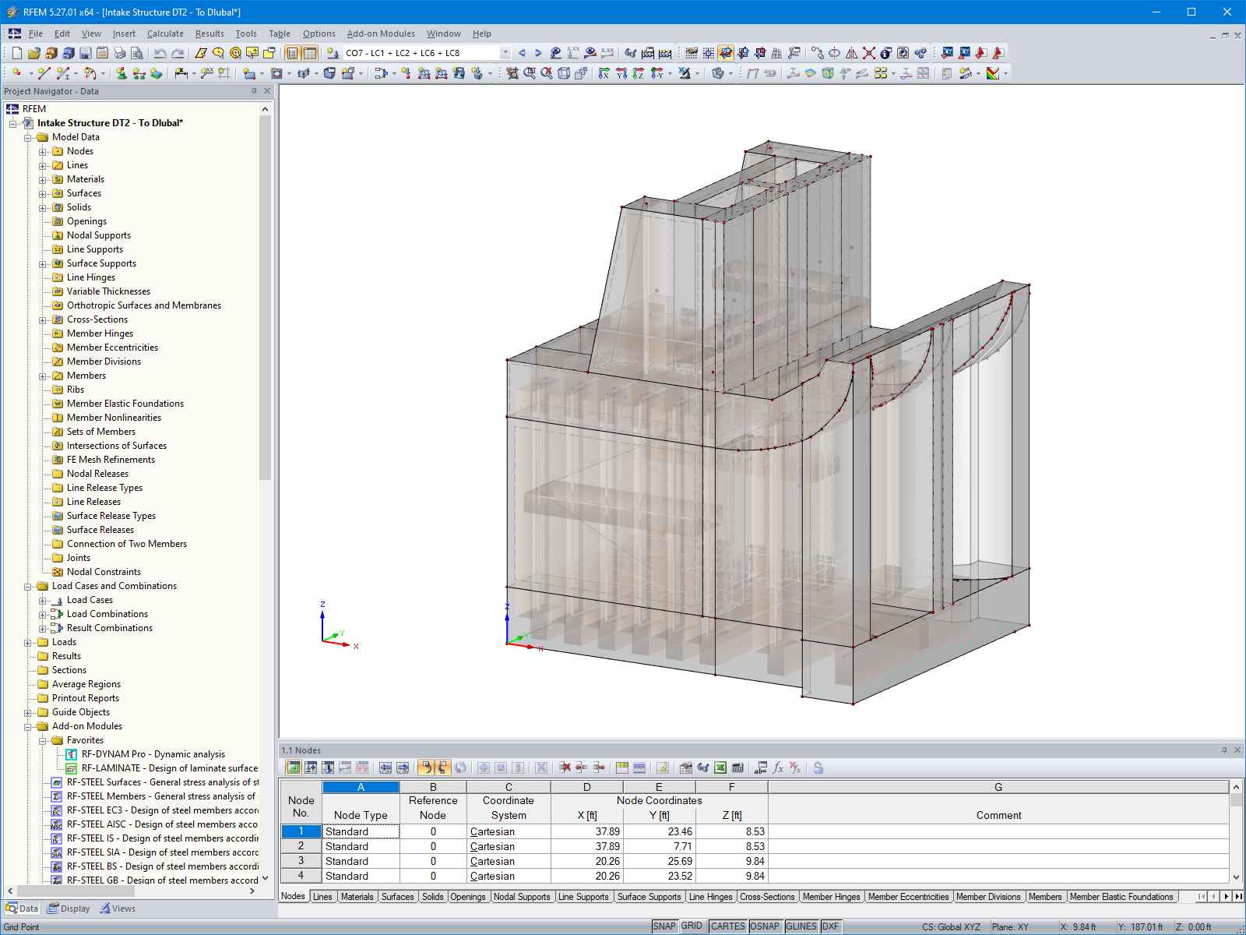The width and height of the screenshot is (1246, 935).
Task: Toggle the SNAP mode in status bar
Action: [x=666, y=926]
